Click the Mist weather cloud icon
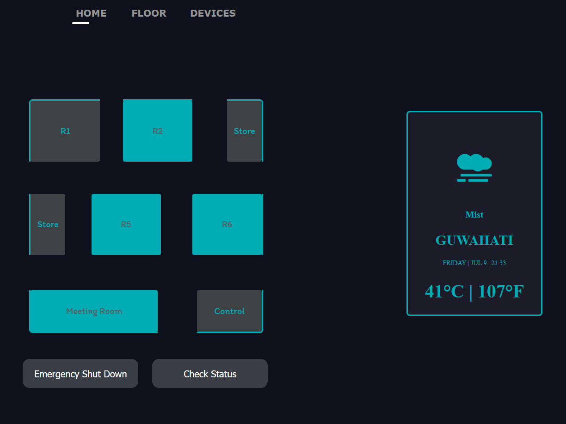566x424 pixels. pyautogui.click(x=474, y=167)
